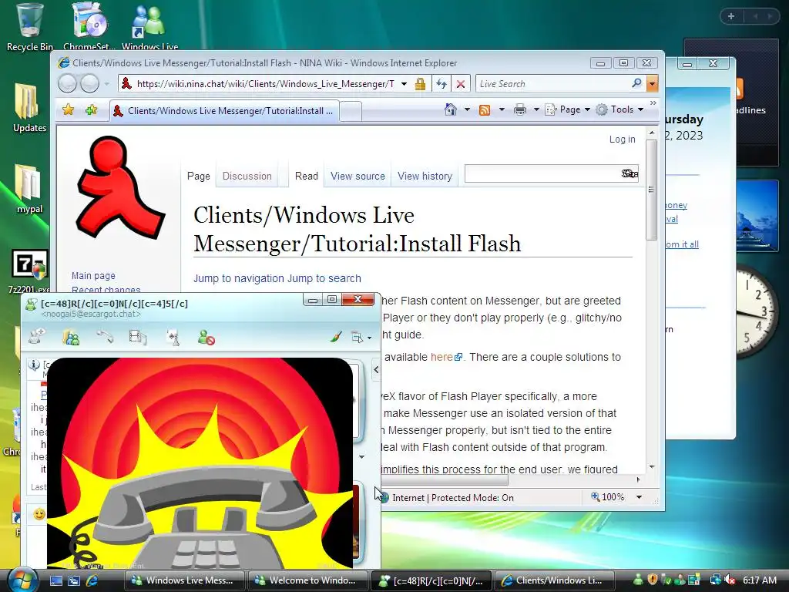Click the Block contact icon in Messenger

pyautogui.click(x=206, y=338)
